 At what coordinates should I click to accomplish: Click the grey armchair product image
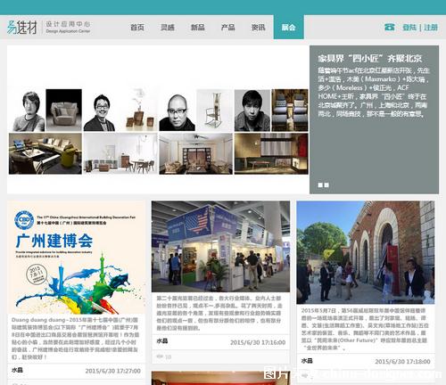(64, 111)
